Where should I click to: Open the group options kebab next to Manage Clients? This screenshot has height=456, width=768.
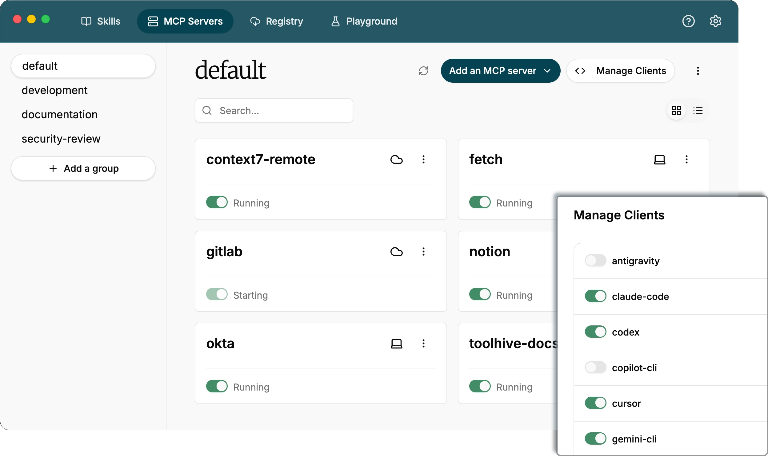[698, 71]
